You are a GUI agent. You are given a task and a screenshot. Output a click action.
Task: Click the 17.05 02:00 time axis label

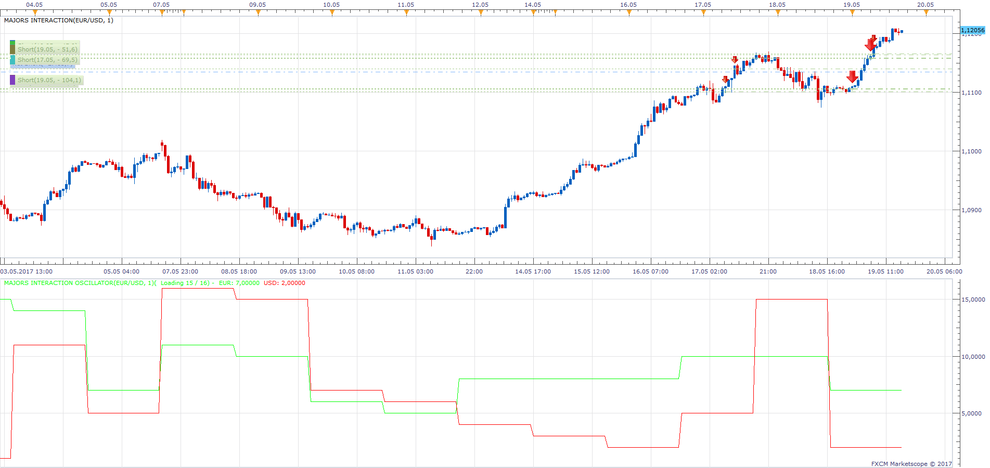pos(709,271)
